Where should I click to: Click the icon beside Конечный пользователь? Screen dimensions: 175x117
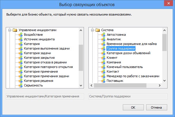tap(103, 67)
